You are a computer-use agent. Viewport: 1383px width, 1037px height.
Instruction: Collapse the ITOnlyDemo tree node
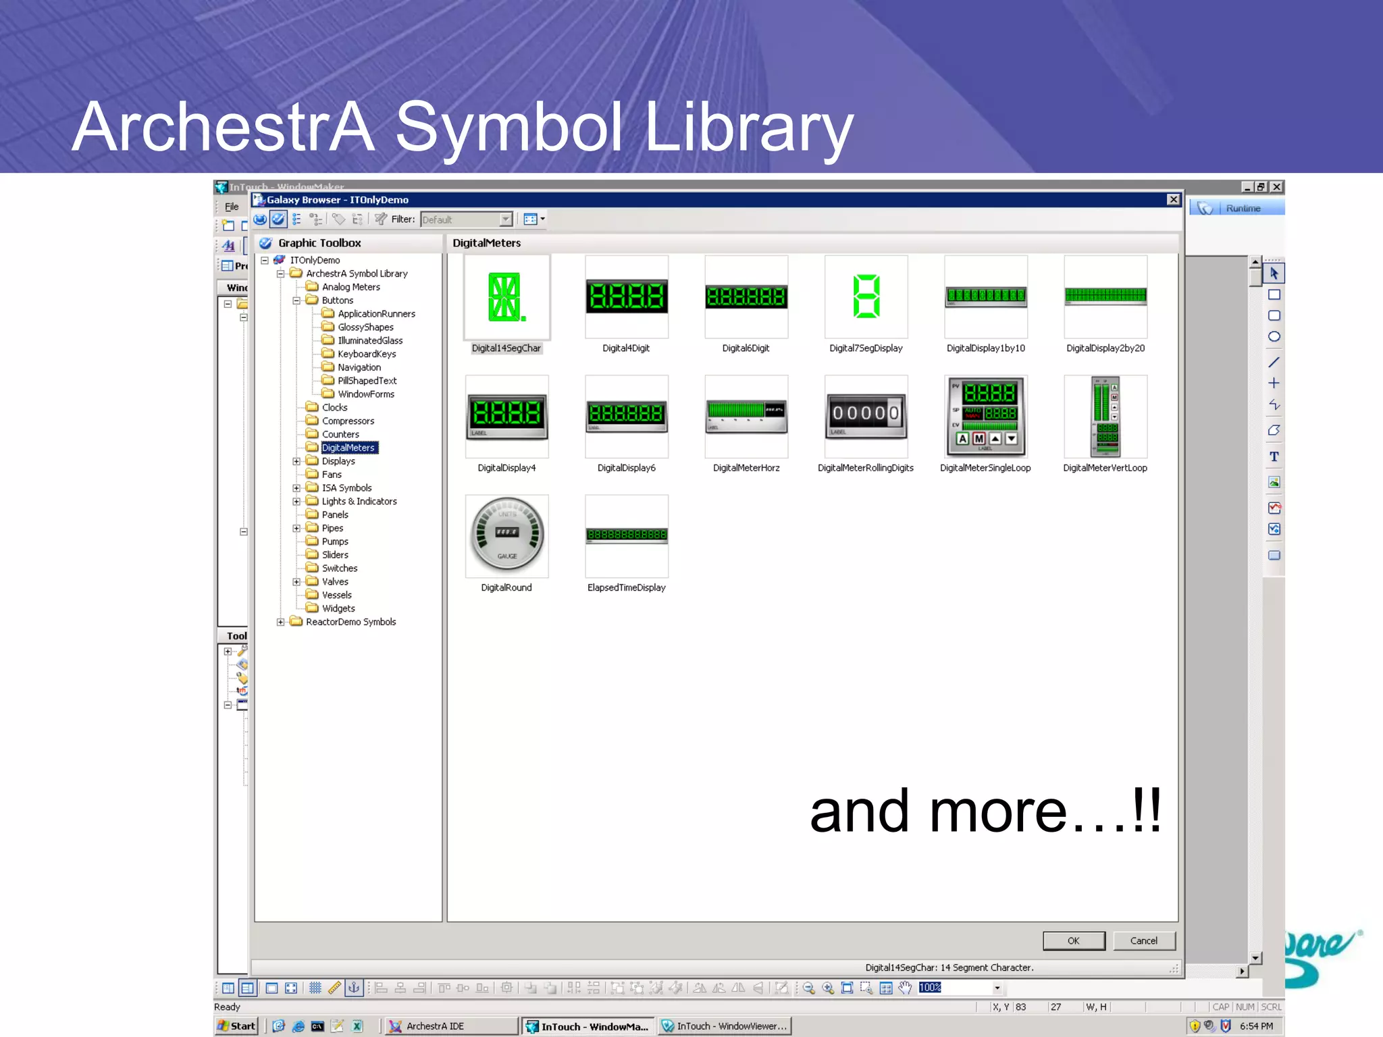265,260
